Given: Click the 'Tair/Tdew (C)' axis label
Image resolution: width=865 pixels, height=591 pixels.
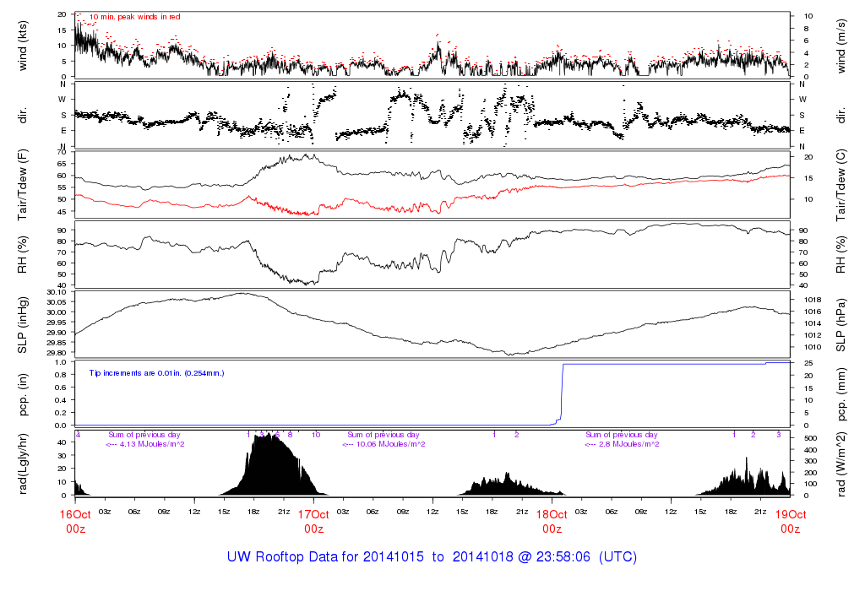Looking at the screenshot, I should [x=841, y=185].
